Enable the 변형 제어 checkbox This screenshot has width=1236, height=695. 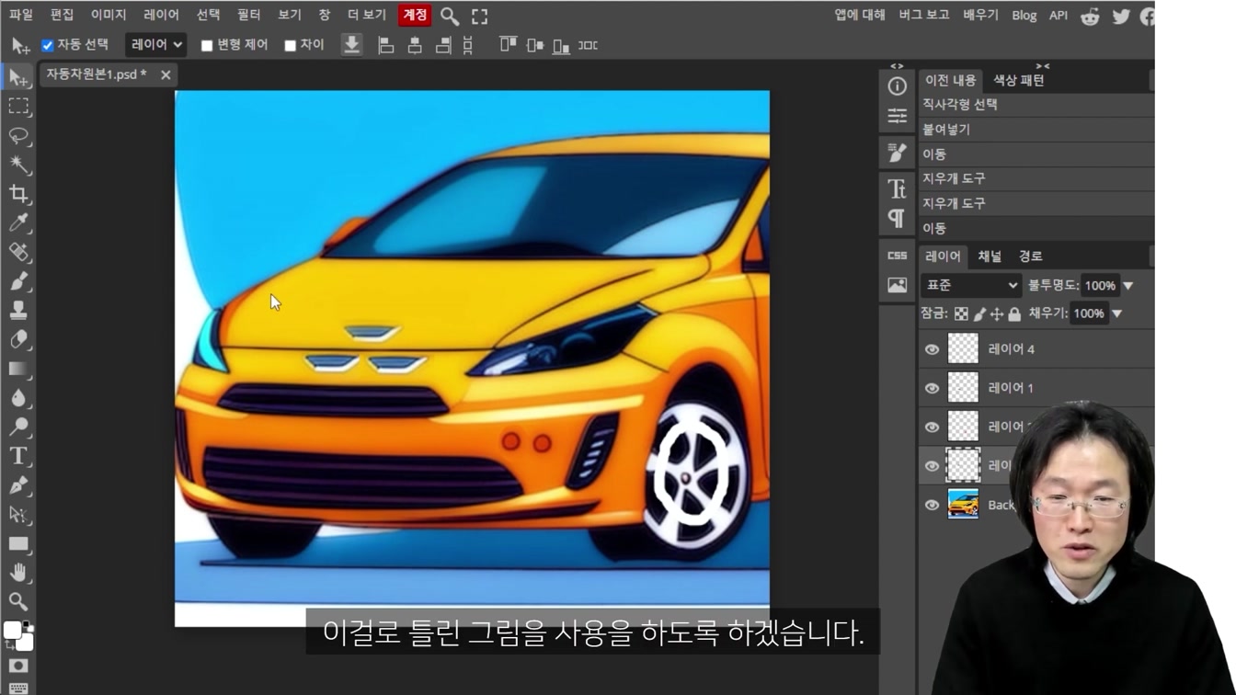(x=207, y=45)
